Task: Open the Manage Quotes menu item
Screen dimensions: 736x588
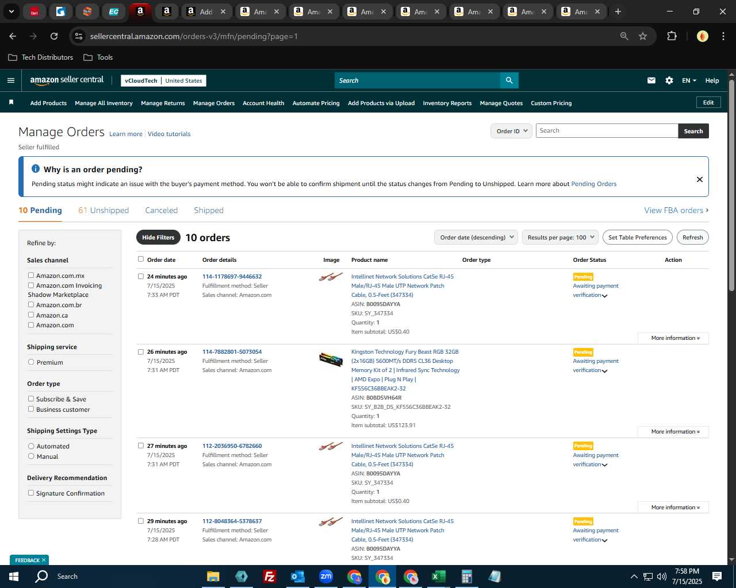Action: click(x=501, y=103)
